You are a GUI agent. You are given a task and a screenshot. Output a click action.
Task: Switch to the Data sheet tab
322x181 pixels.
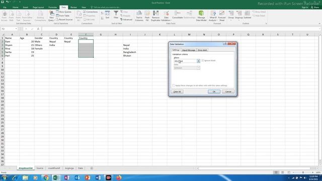click(x=80, y=168)
